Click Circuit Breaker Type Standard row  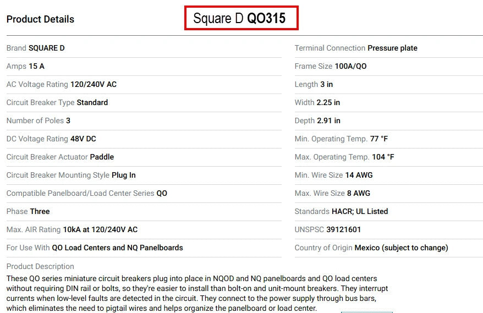coord(57,102)
